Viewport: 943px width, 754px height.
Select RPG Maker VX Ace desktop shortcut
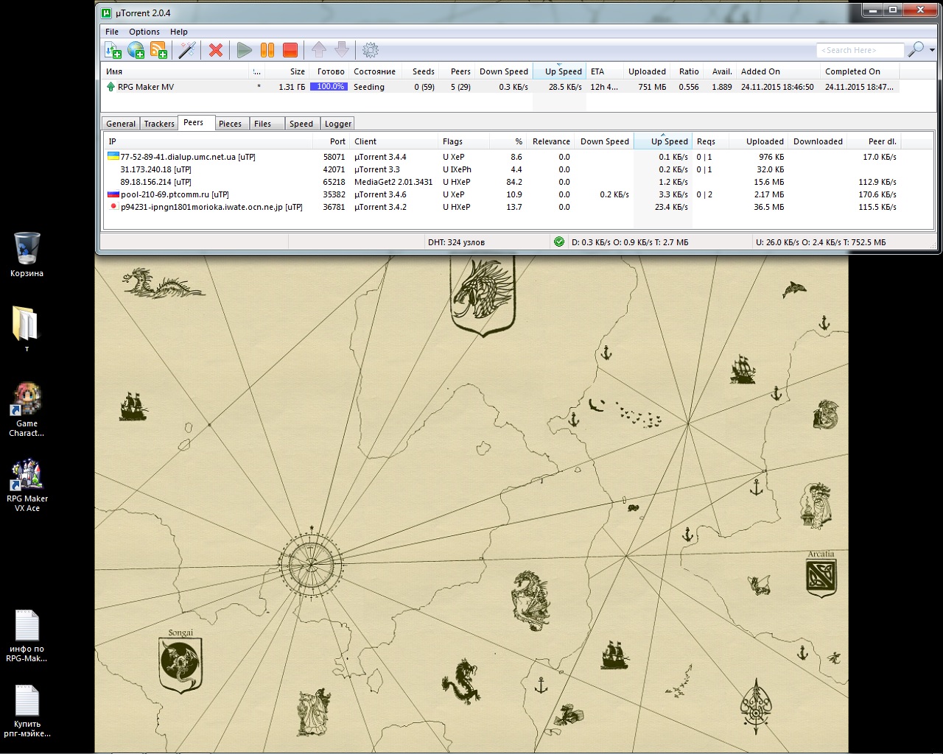tap(27, 486)
